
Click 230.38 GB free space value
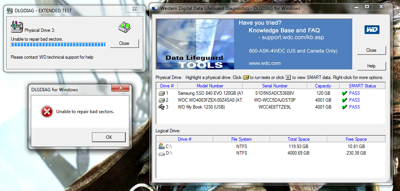356,153
